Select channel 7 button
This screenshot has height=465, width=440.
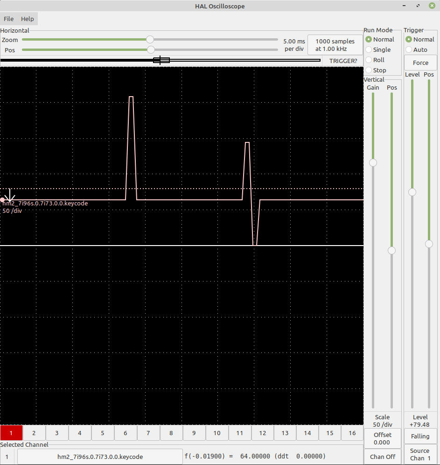click(148, 433)
